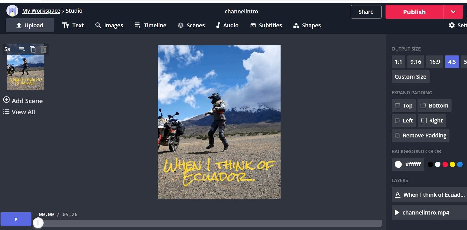Viewport: 467px width, 230px height.
Task: Open the Custom Size options
Action: click(x=410, y=77)
